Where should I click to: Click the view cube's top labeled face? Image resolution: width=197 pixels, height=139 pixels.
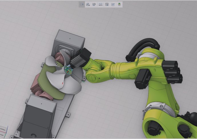pos(3,129)
